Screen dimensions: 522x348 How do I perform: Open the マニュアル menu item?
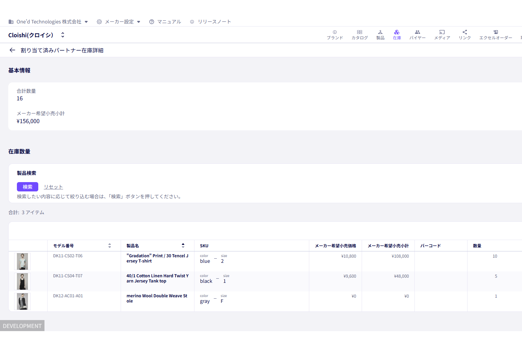165,22
